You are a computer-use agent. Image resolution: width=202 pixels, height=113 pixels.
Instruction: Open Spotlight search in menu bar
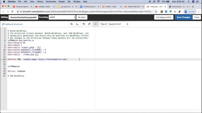click(x=188, y=2)
